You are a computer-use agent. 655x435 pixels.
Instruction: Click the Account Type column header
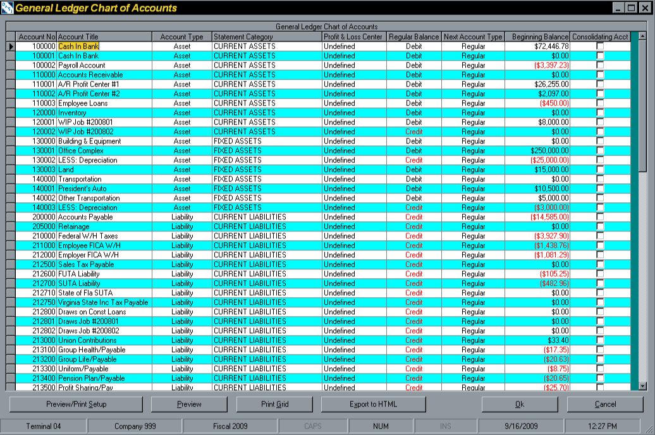[x=181, y=37]
